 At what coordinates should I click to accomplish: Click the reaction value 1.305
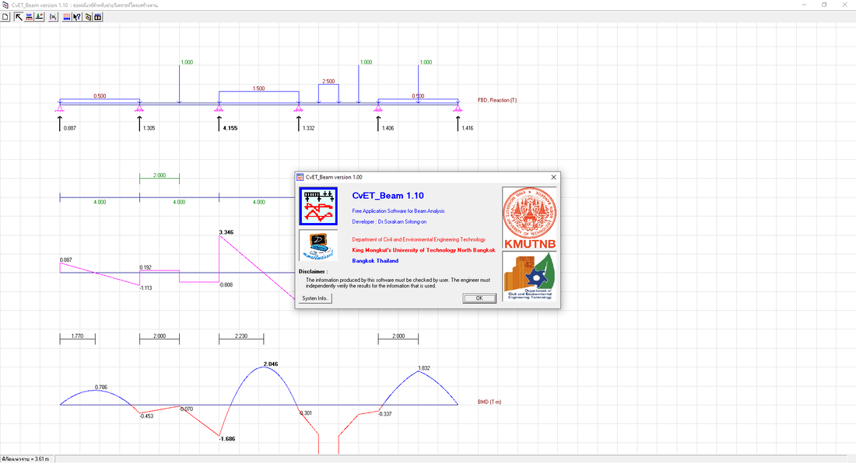(x=149, y=128)
